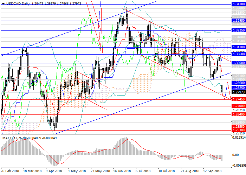Select the 1.27450 red price label
The height and width of the screenshot is (175, 246).
[239, 99]
